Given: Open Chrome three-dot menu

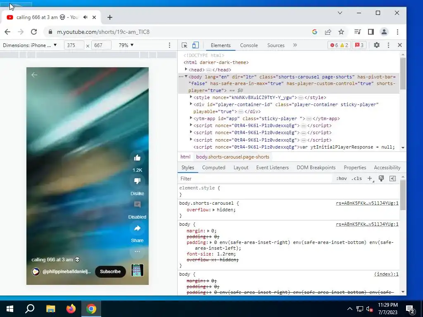Looking at the screenshot, I should click(397, 32).
